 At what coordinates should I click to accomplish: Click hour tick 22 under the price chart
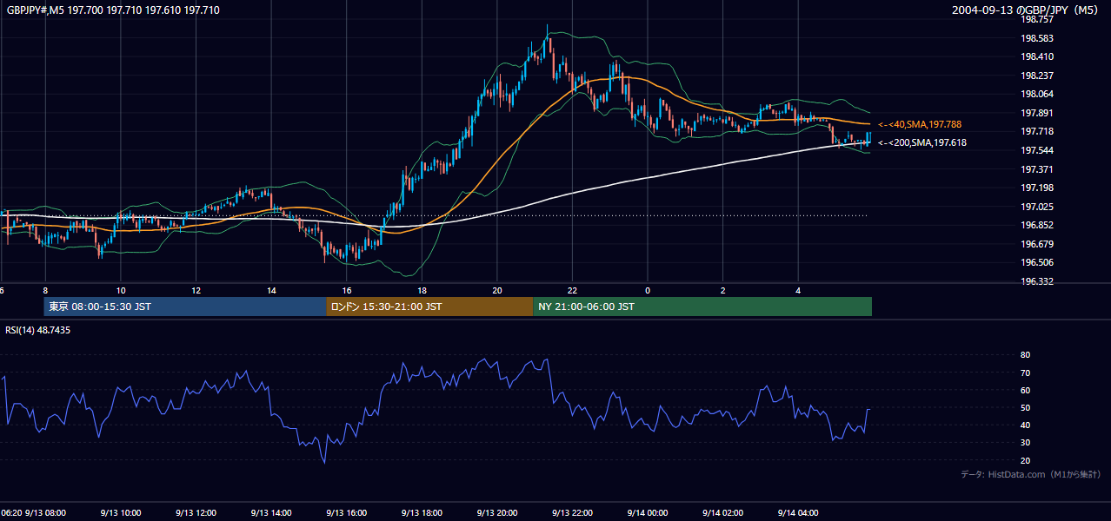coord(573,290)
